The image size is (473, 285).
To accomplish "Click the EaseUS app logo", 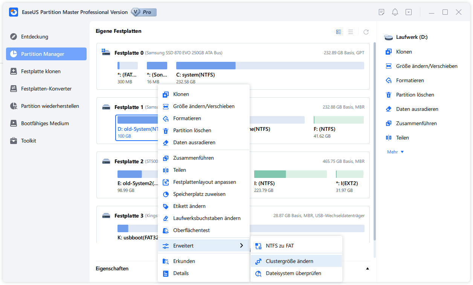I will pyautogui.click(x=14, y=12).
